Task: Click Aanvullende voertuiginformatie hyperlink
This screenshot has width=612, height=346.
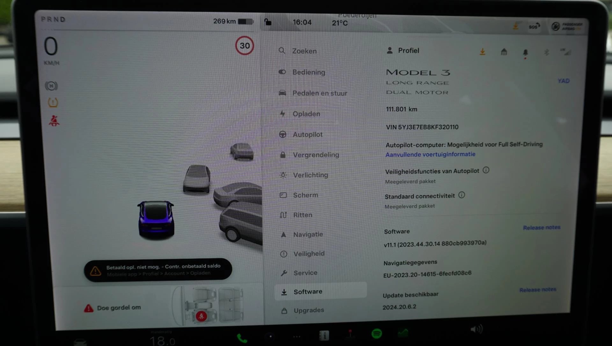Action: (x=430, y=154)
